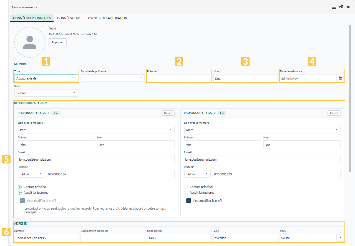The width and height of the screenshot is (355, 246).
Task: Uncheck Peut modifier le profil for Responsable légal 2
Action: (189, 201)
